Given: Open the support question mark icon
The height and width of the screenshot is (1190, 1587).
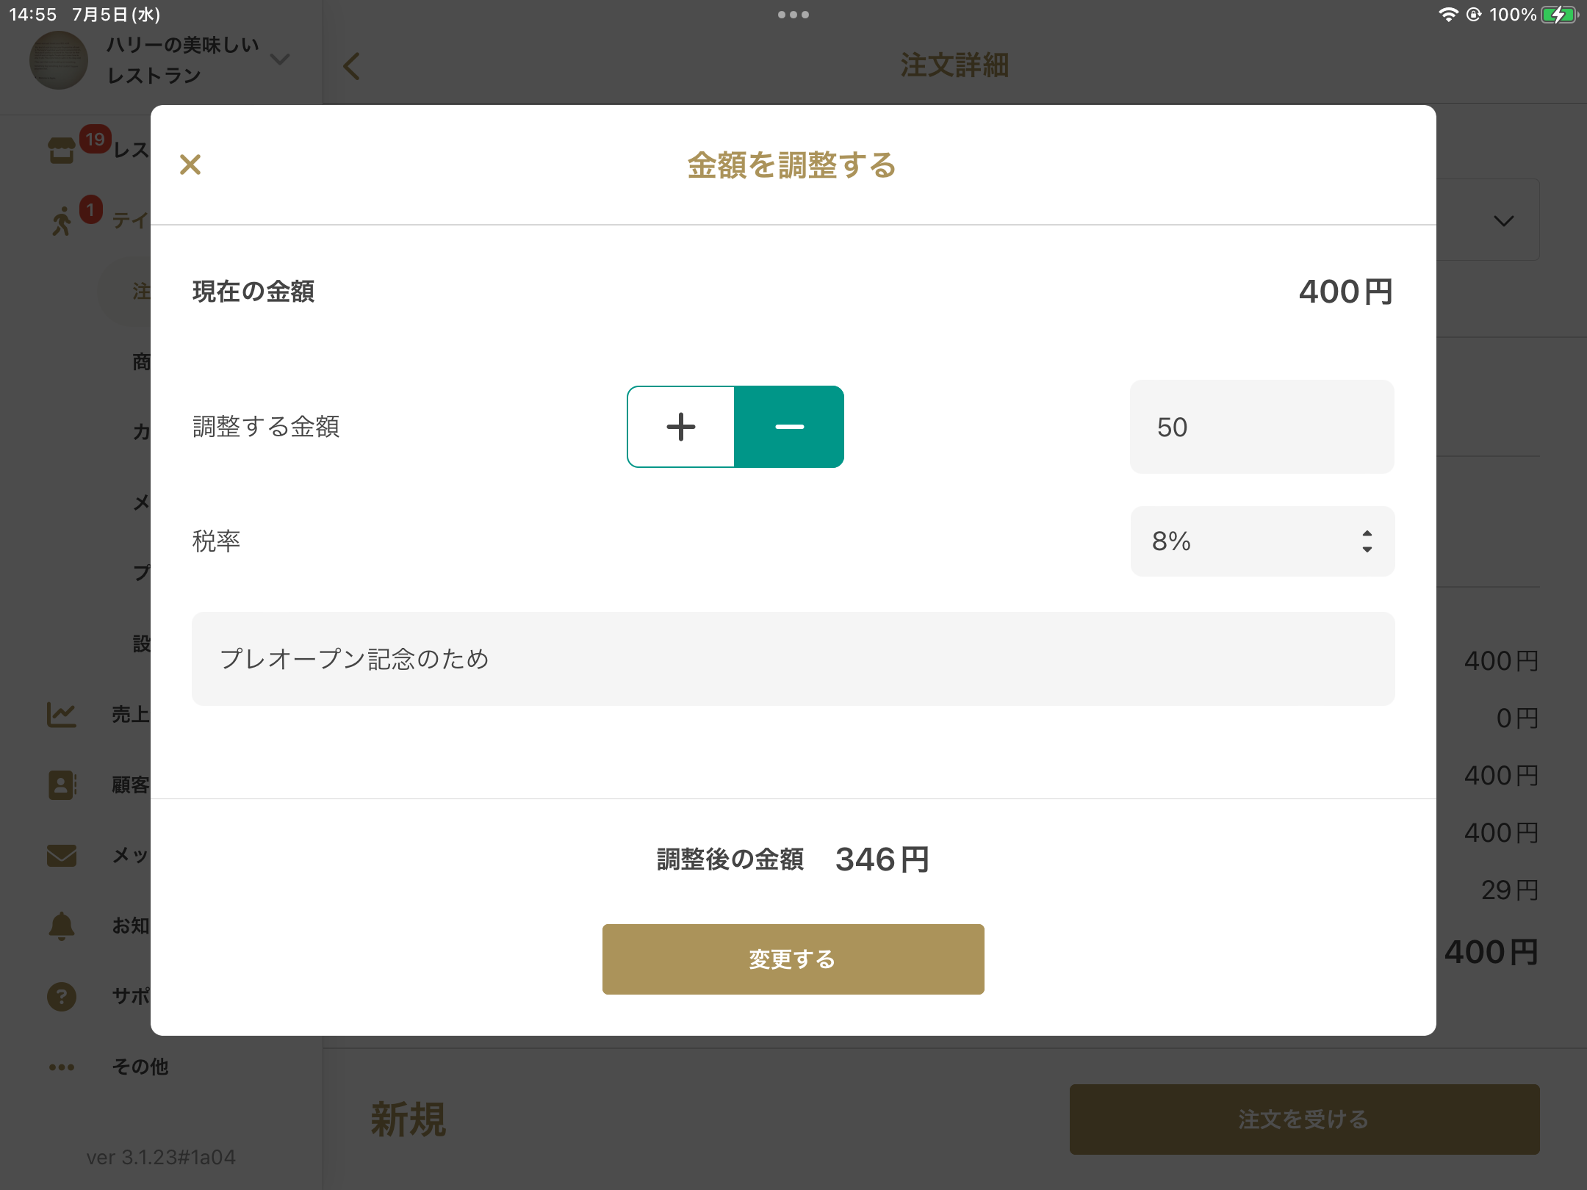Looking at the screenshot, I should (62, 996).
